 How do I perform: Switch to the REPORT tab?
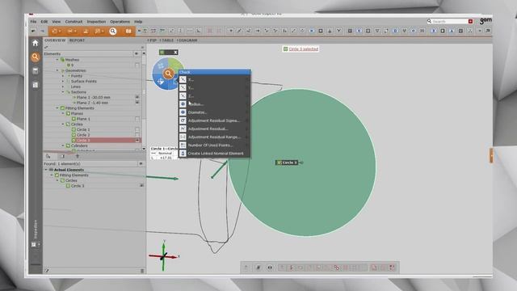(77, 40)
